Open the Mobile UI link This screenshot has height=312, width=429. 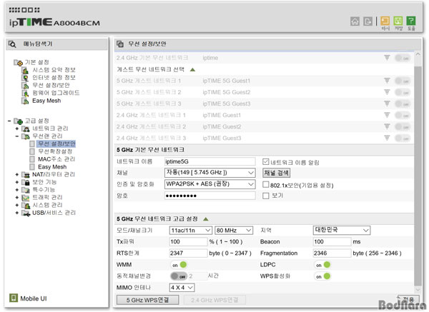tap(34, 298)
